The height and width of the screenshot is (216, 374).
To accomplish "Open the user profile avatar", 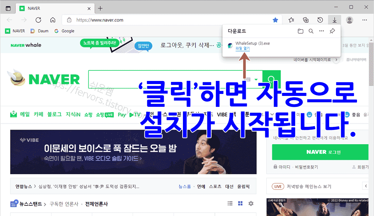I will [350, 20].
